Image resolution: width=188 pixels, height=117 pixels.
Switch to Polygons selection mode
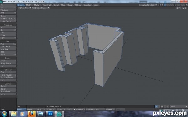[x=41, y=110]
